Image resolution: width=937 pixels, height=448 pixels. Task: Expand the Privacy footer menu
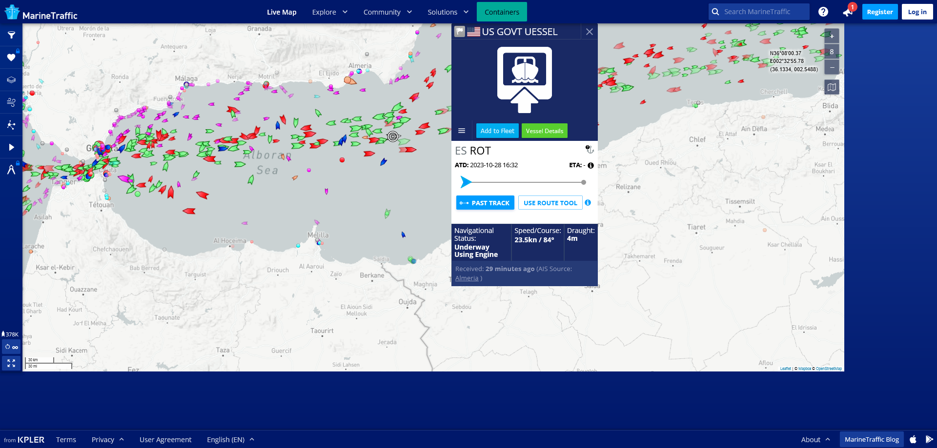(107, 440)
